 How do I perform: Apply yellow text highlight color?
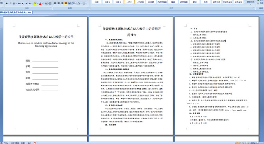[x=35, y=4]
